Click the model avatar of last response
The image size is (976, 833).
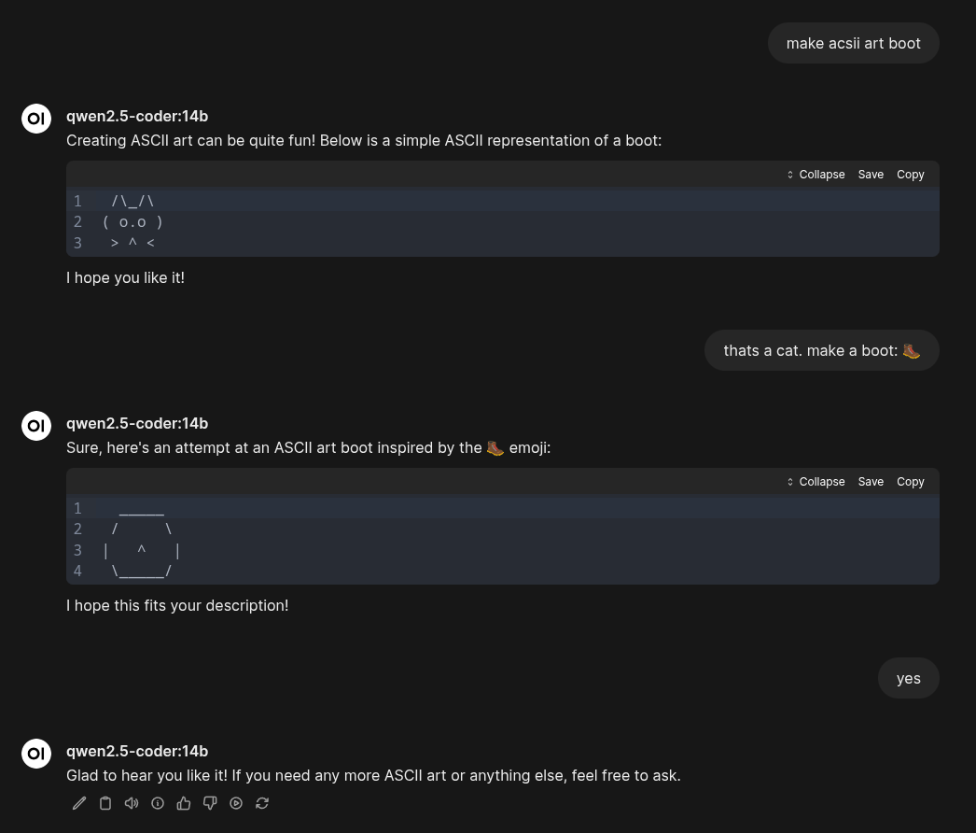point(36,754)
